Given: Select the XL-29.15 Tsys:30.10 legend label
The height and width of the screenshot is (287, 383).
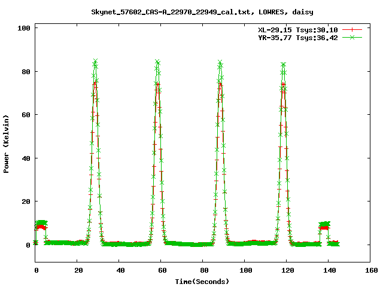Looking at the screenshot, I should tap(298, 30).
